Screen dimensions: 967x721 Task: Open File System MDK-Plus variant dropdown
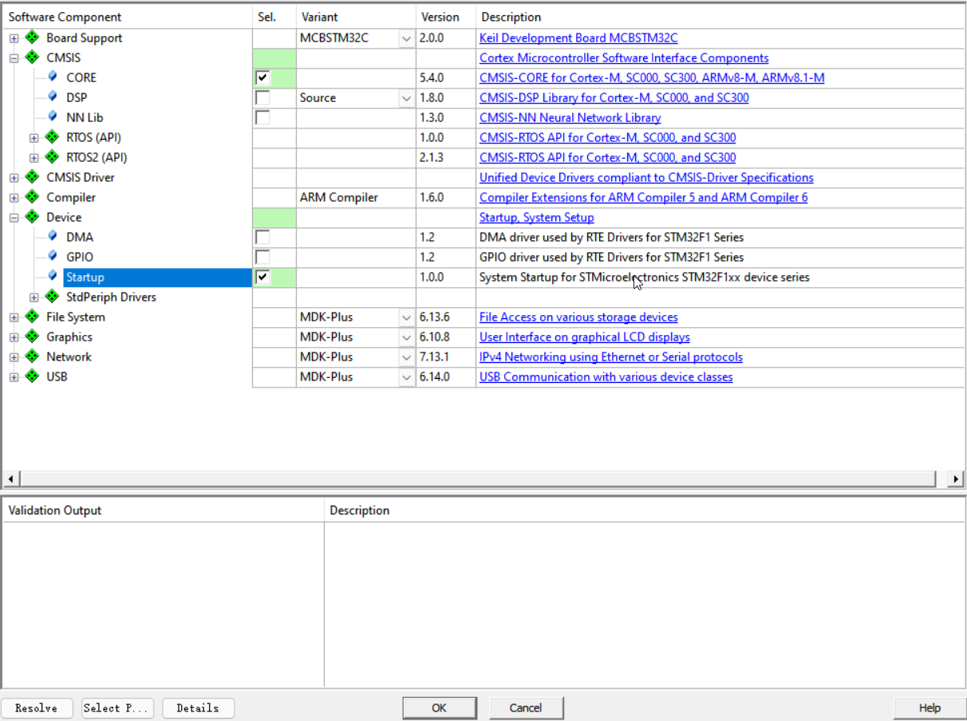pos(407,317)
